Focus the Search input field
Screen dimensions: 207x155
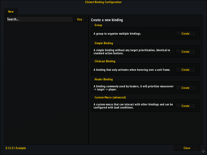click(x=40, y=19)
